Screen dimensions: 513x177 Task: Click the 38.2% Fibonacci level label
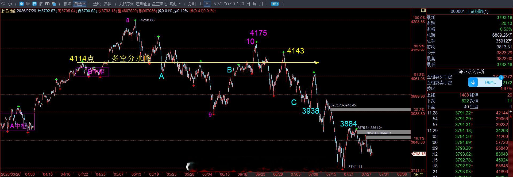click(419, 110)
